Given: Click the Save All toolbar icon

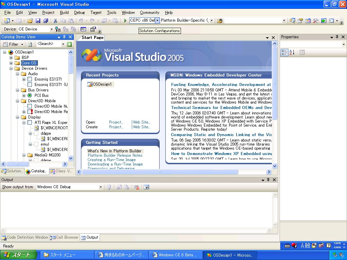Looking at the screenshot, I should pos(46,21).
